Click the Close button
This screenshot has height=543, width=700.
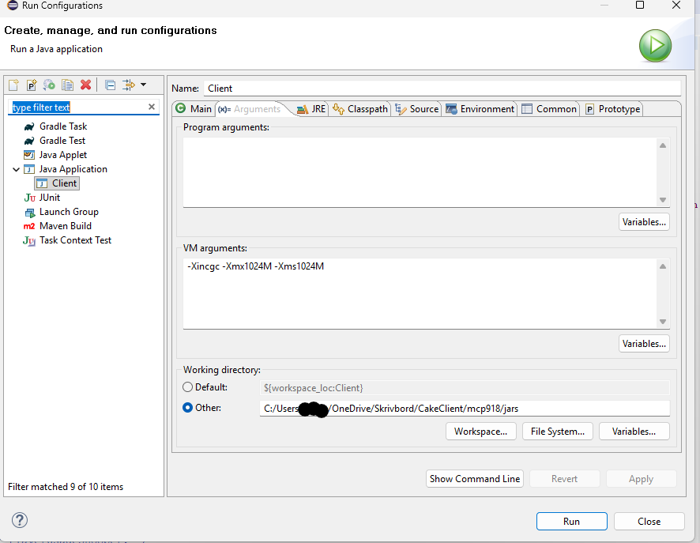tap(649, 521)
